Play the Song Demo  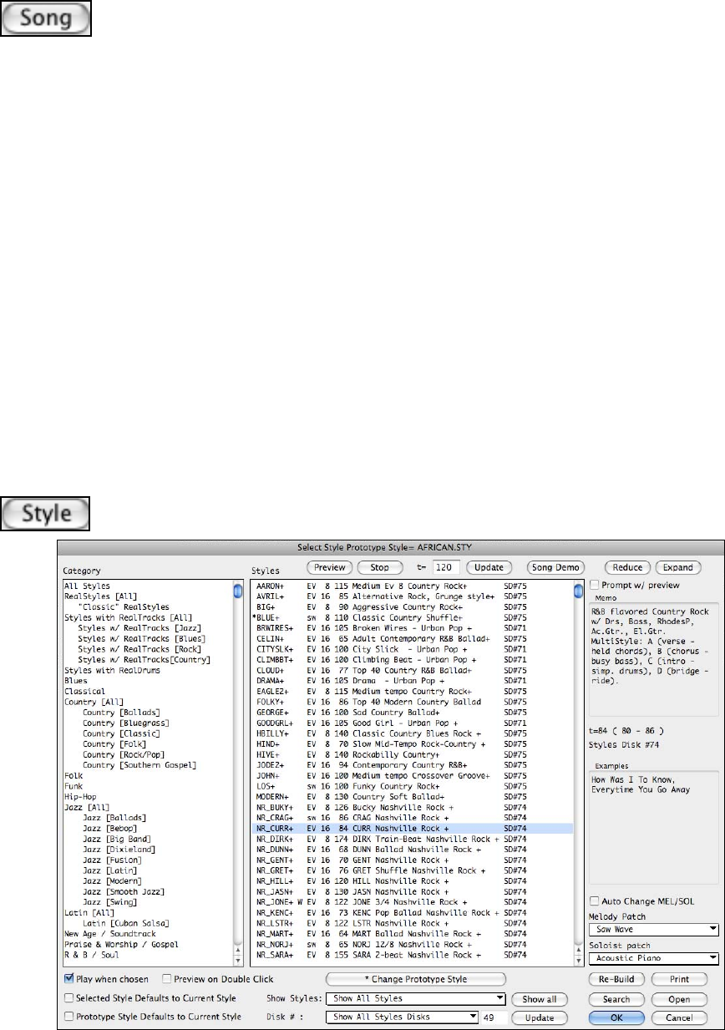555,567
